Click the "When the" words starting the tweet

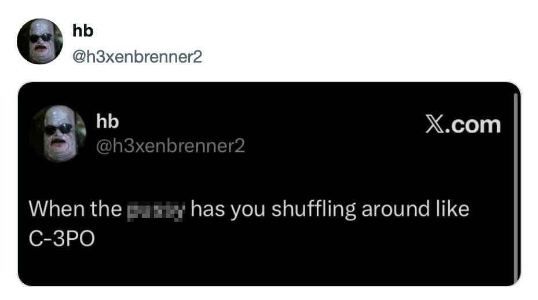[x=75, y=209]
